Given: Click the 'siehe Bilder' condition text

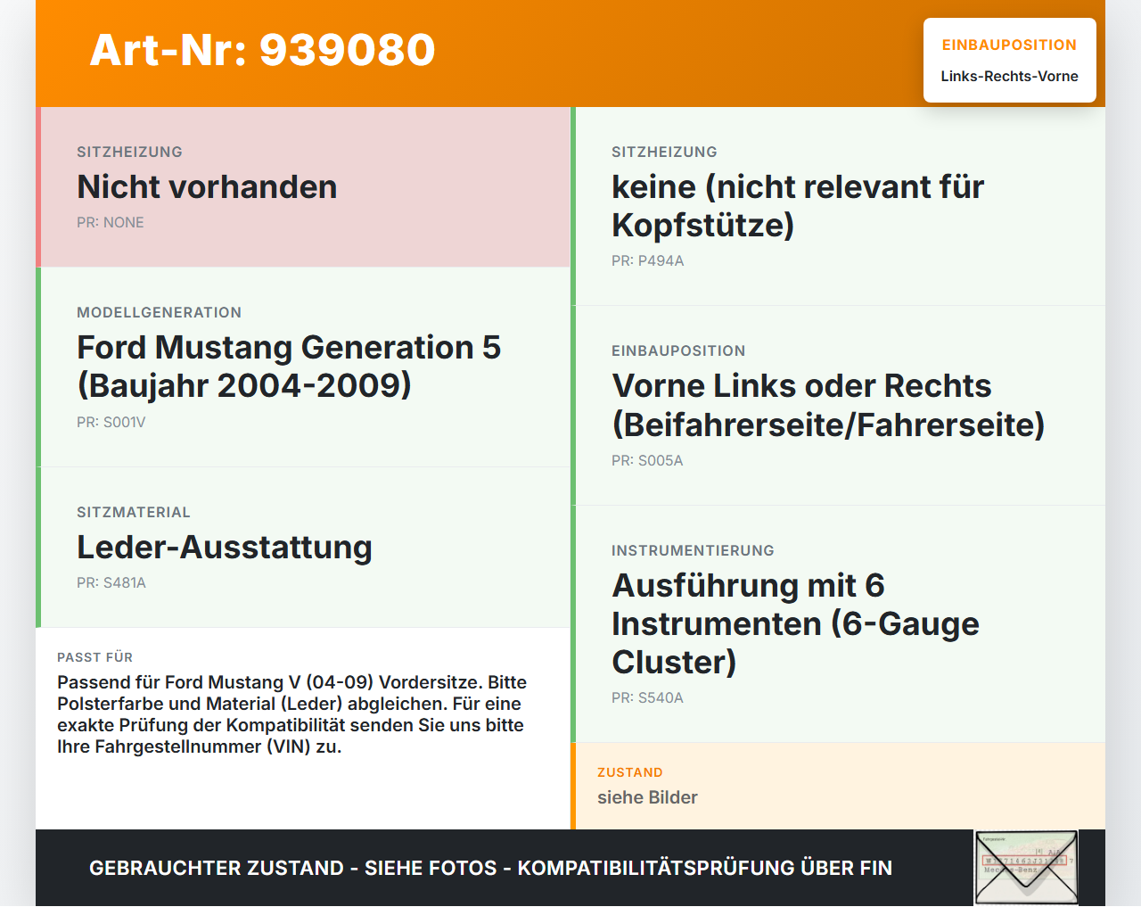Looking at the screenshot, I should tap(647, 797).
